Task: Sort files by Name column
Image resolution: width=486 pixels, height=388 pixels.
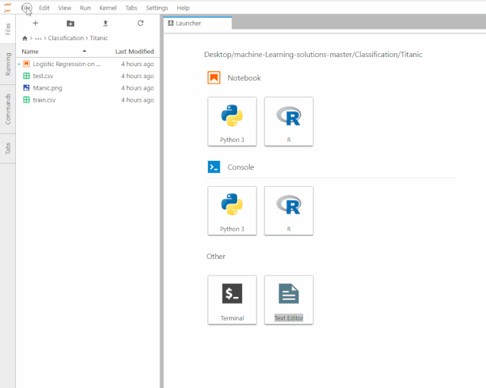Action: pos(30,52)
